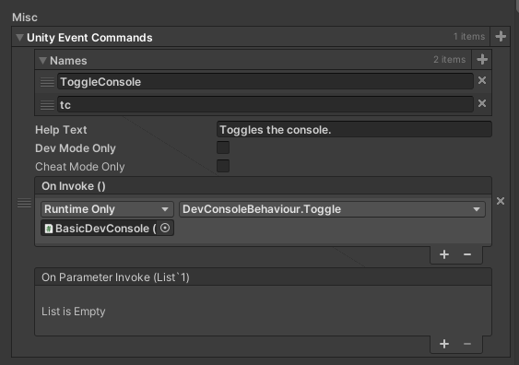
Task: Edit the Help Text field
Action: pyautogui.click(x=354, y=129)
